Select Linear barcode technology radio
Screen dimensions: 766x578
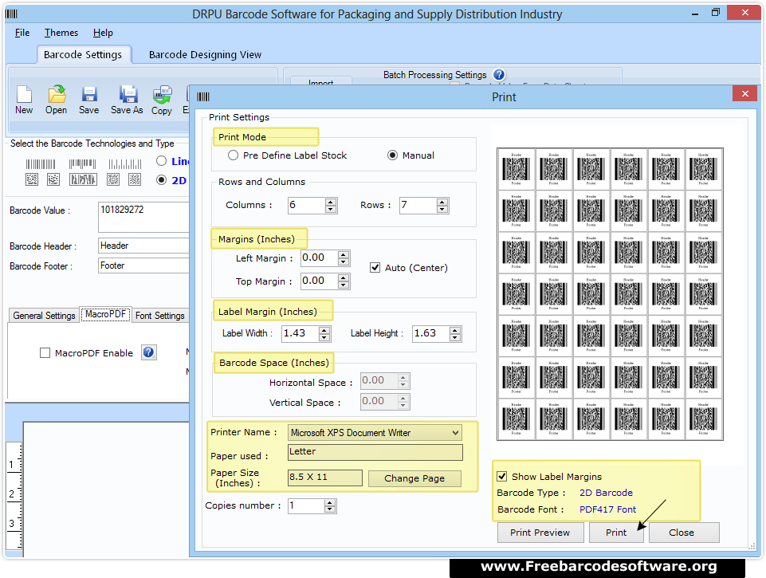point(161,161)
